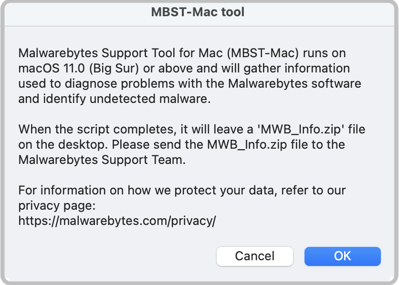This screenshot has width=399, height=285.
Task: Click the 'used to diagnose problems' line
Action: pyautogui.click(x=96, y=83)
